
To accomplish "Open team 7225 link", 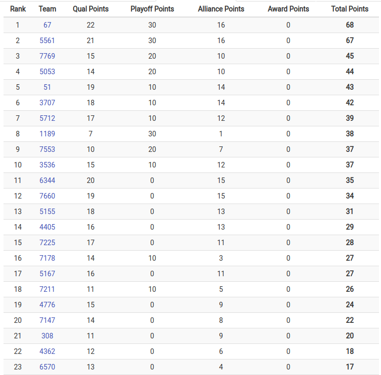I will pos(47,243).
